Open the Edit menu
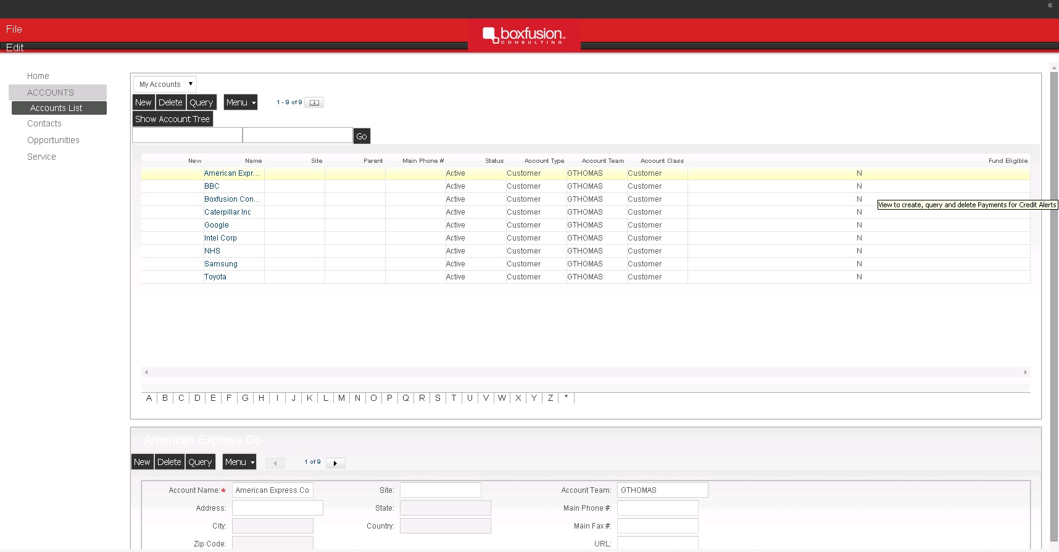The width and height of the screenshot is (1059, 552). [15, 47]
